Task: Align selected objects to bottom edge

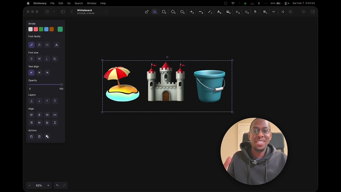Action: [47, 123]
